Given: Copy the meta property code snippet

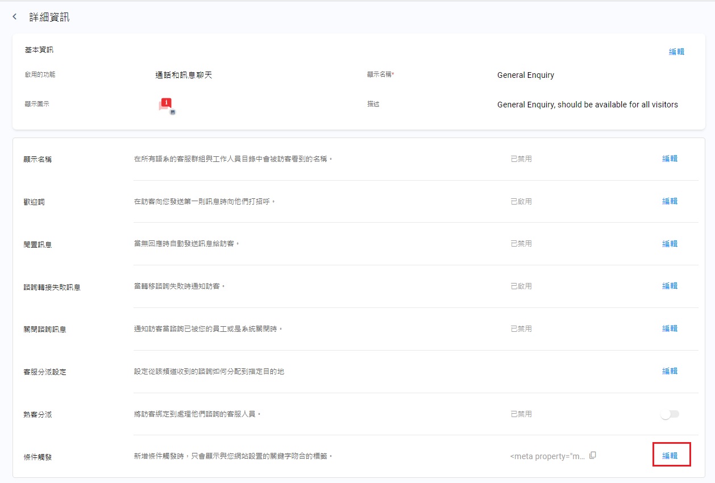Looking at the screenshot, I should (x=593, y=455).
